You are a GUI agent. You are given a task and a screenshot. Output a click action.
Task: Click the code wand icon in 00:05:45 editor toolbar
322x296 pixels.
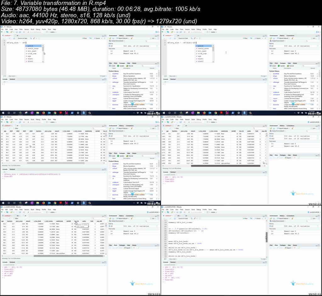click(195, 218)
